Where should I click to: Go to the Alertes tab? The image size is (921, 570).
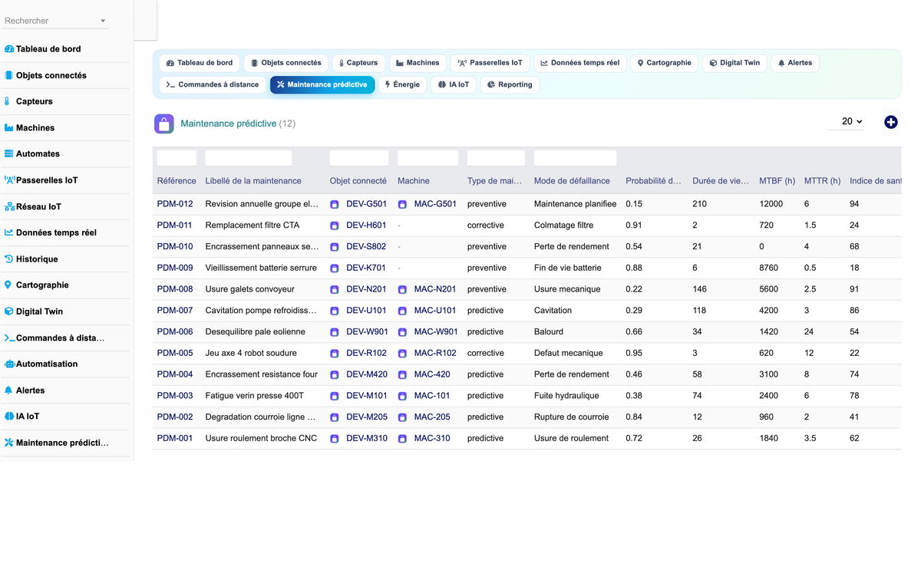(795, 63)
